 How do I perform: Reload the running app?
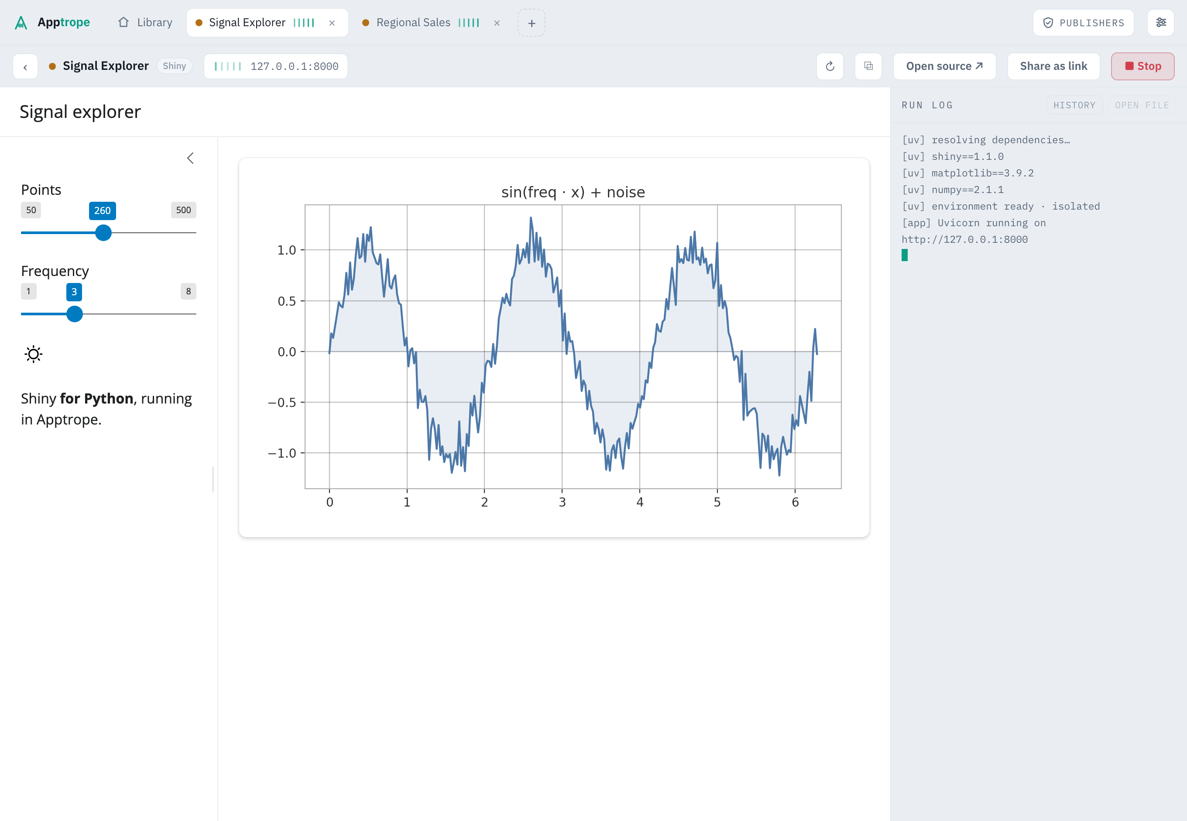pos(830,66)
